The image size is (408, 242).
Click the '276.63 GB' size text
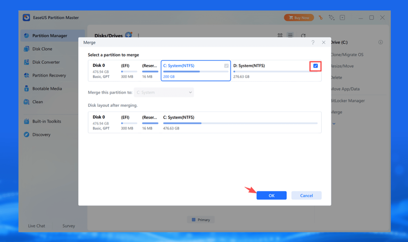[x=241, y=77]
